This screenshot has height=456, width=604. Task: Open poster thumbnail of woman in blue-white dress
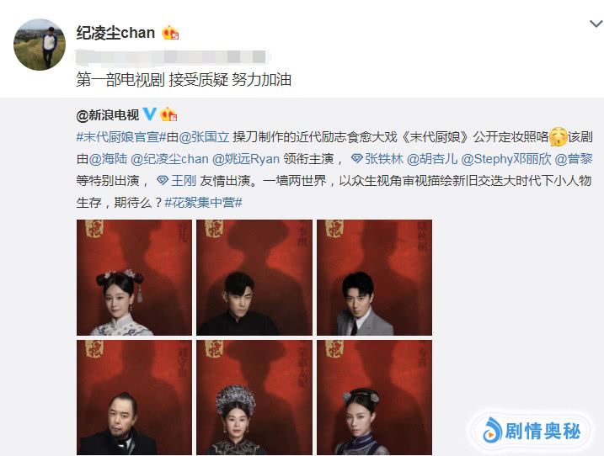pyautogui.click(x=134, y=278)
